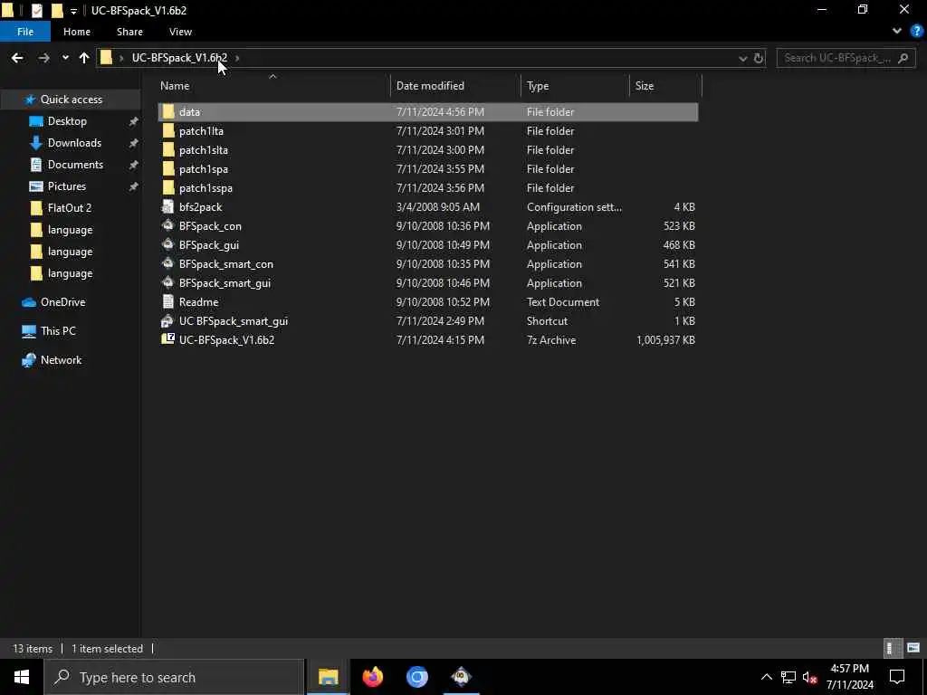Click the search UC-BFSpack field
Screen dimensions: 927x695
[x=846, y=58]
